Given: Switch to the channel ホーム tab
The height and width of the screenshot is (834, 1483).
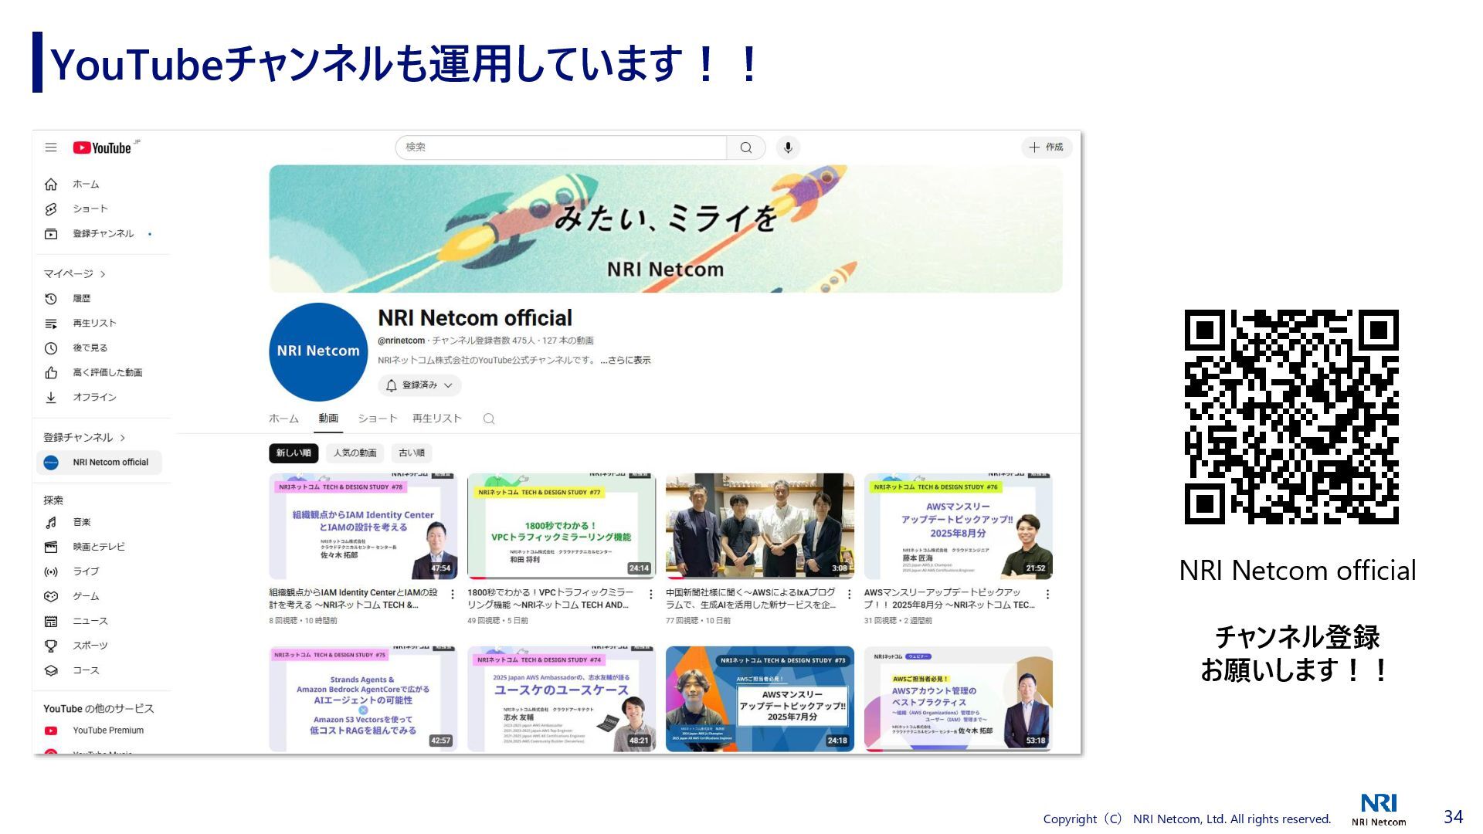Looking at the screenshot, I should [x=283, y=419].
